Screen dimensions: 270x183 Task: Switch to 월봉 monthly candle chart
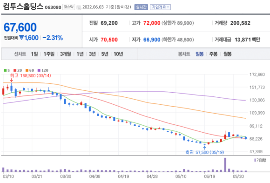pos(228,54)
